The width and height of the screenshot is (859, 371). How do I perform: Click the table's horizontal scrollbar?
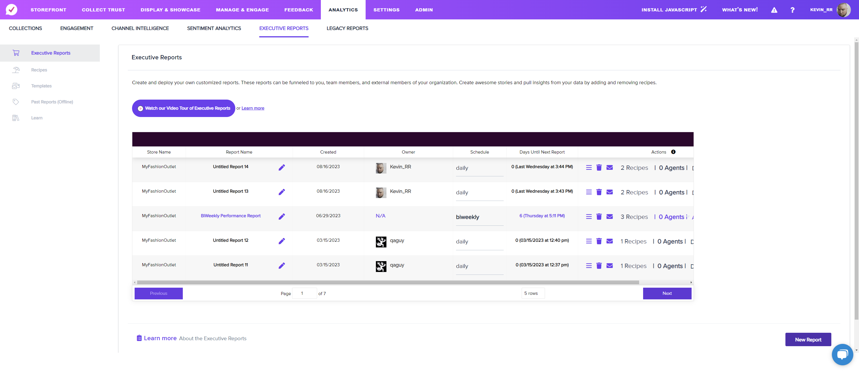click(388, 282)
